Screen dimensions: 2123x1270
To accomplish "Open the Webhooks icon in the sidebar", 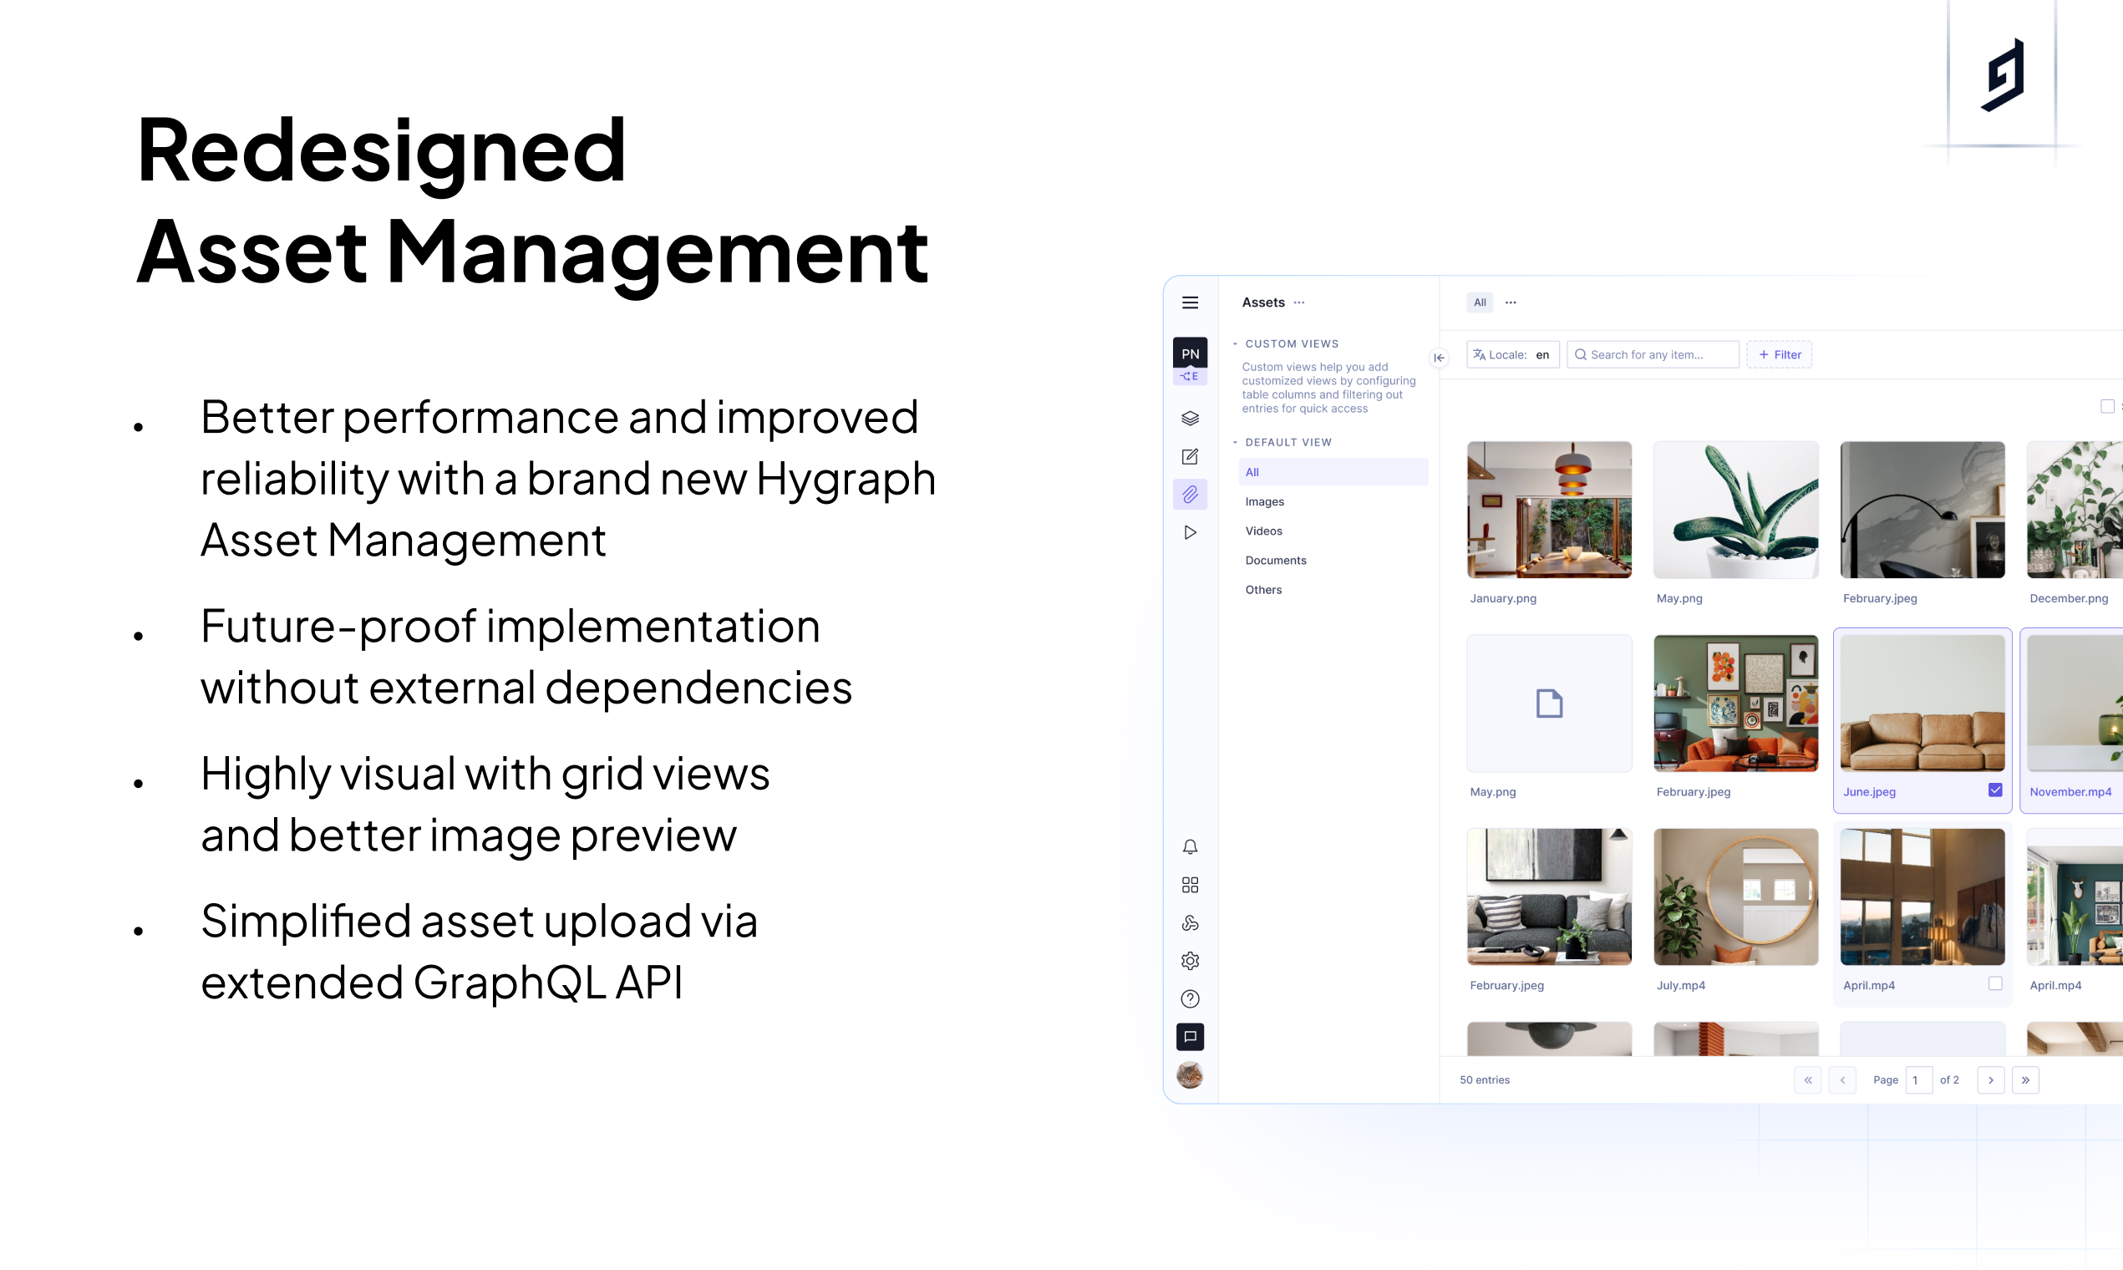I will (x=1190, y=922).
